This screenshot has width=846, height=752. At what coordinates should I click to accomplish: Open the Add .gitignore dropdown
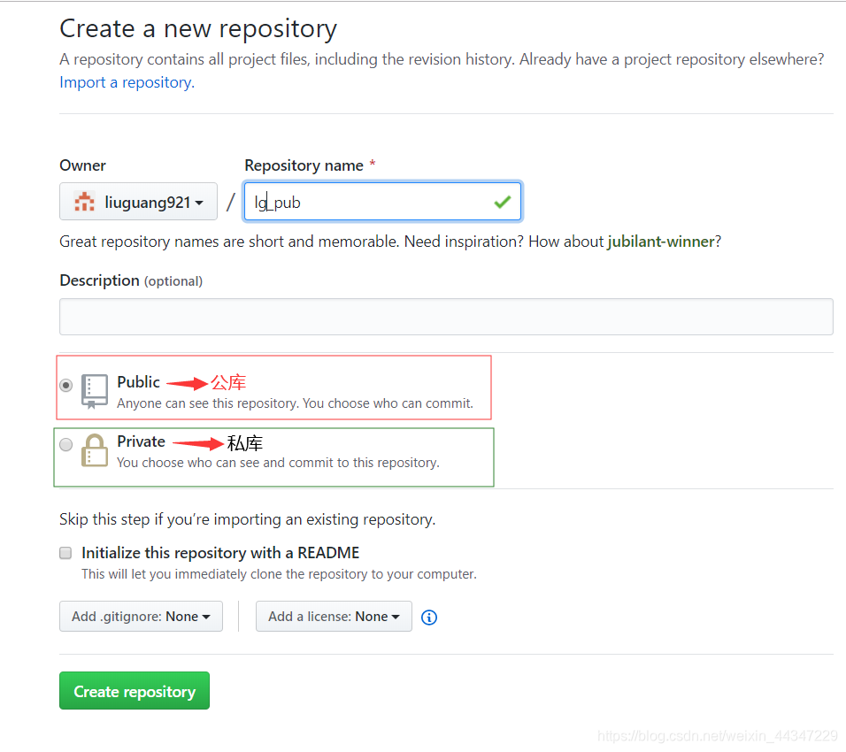(141, 616)
